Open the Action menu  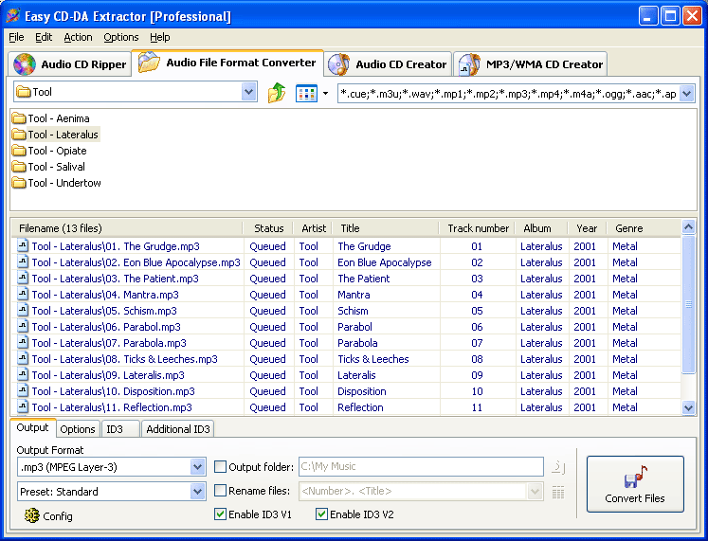pos(78,37)
